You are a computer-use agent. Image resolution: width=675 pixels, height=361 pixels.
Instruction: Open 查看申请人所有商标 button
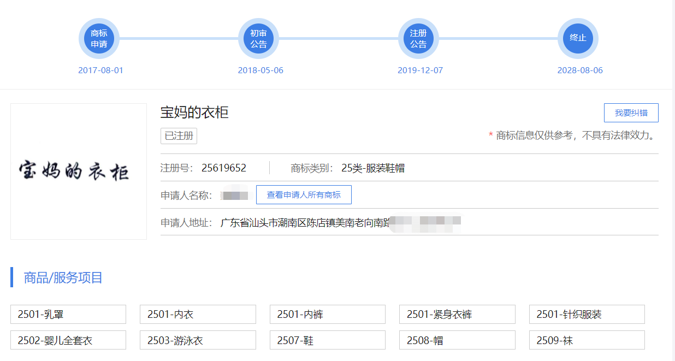(304, 195)
